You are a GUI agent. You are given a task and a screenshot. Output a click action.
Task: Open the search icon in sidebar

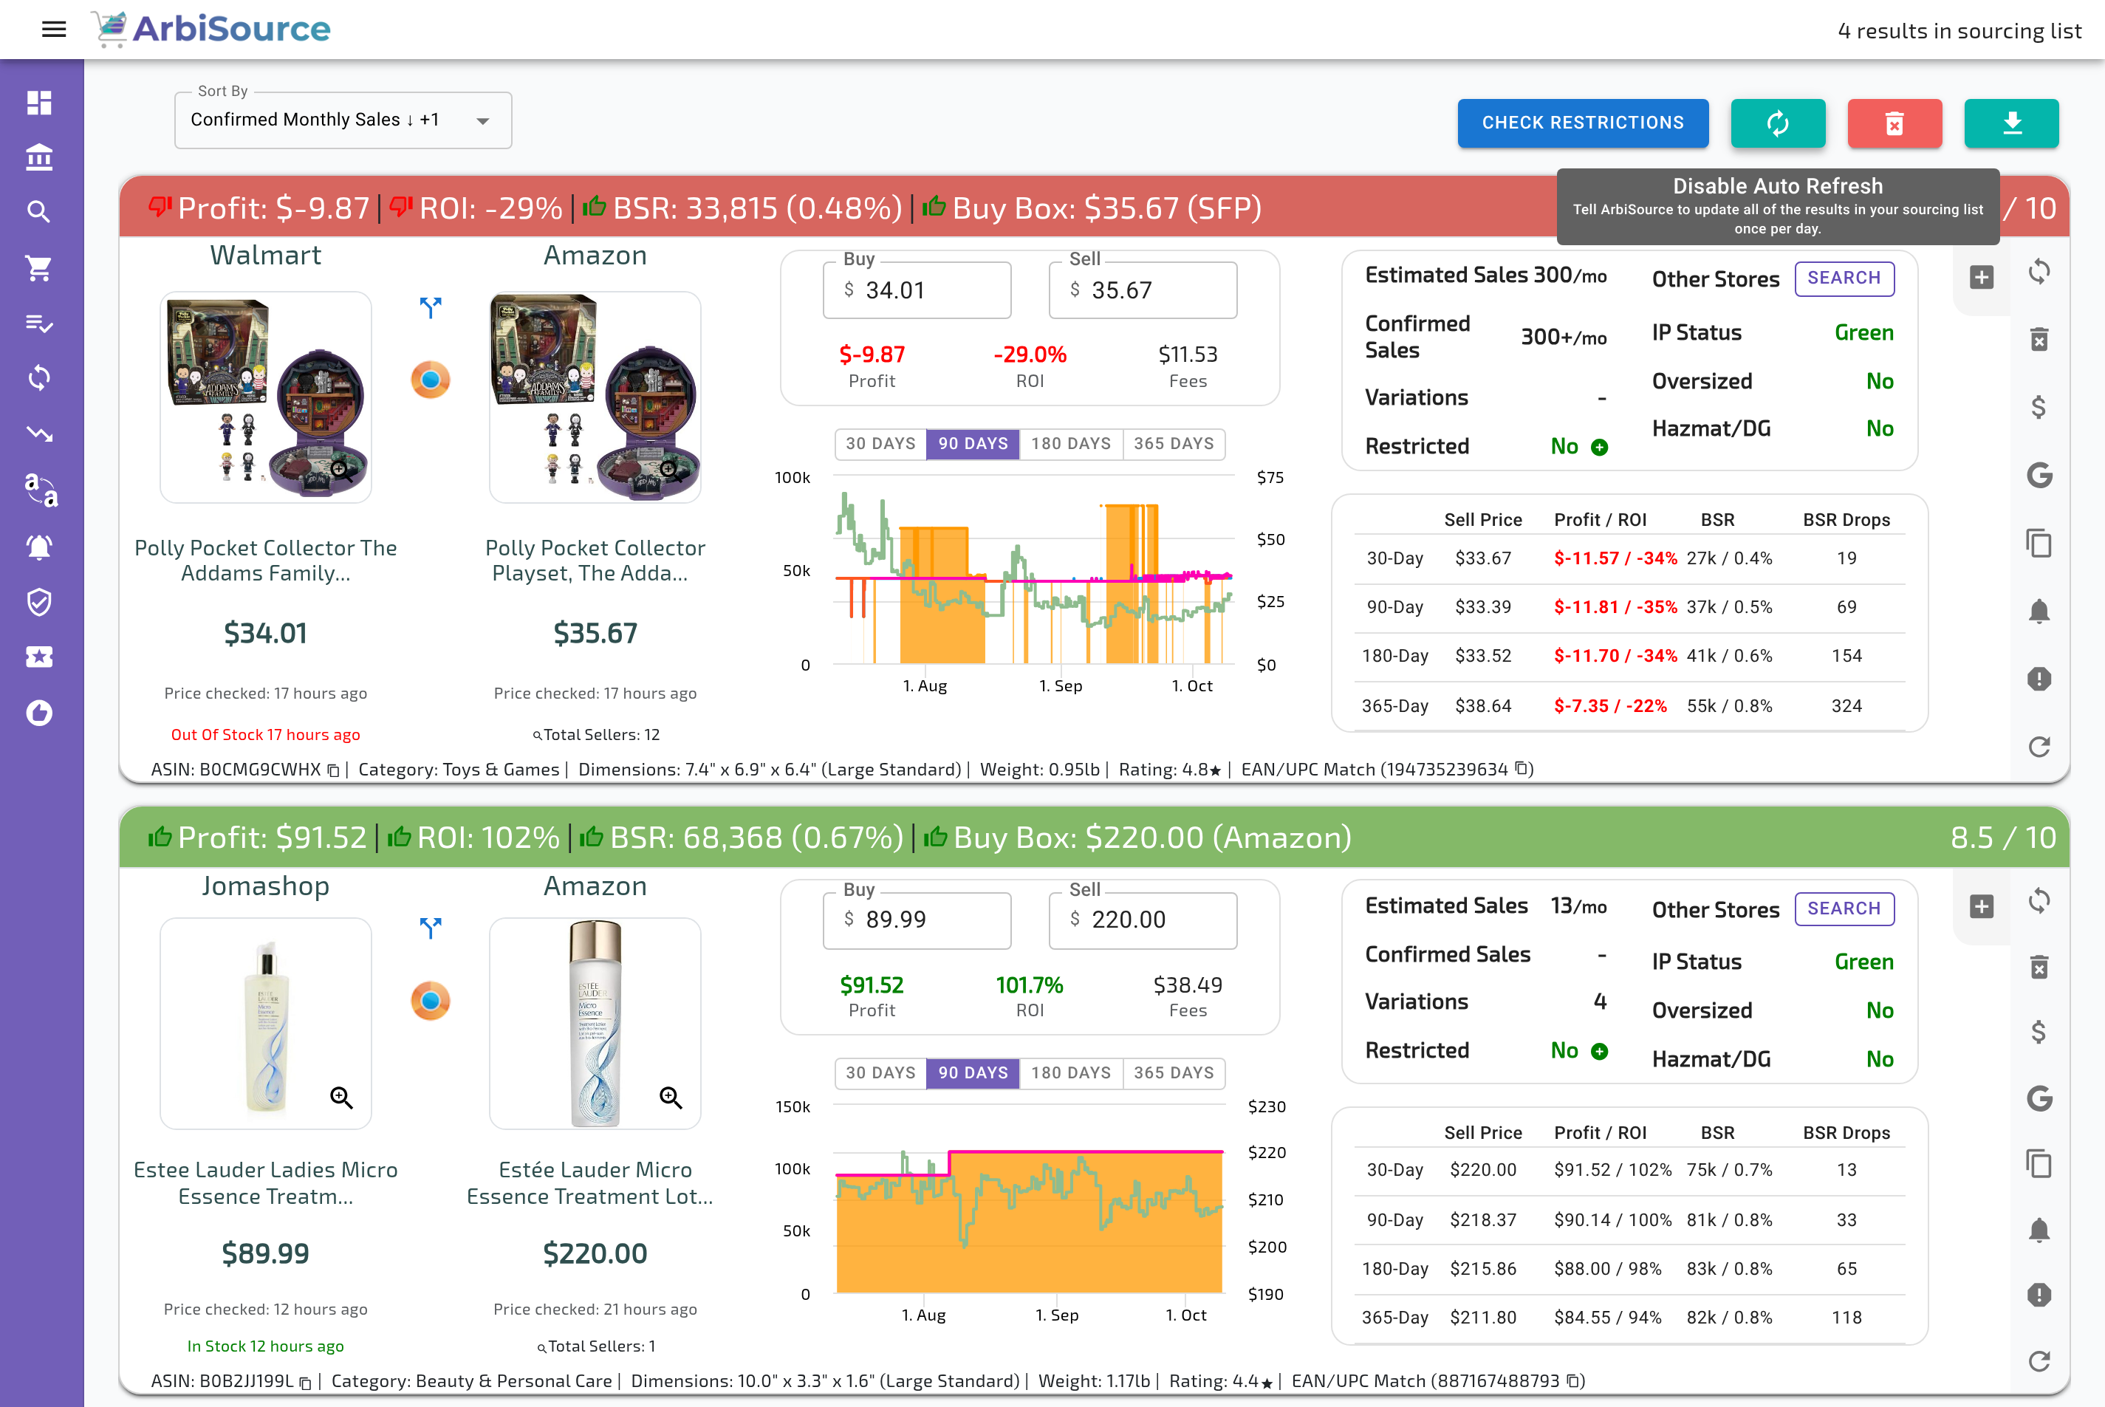pyautogui.click(x=39, y=212)
